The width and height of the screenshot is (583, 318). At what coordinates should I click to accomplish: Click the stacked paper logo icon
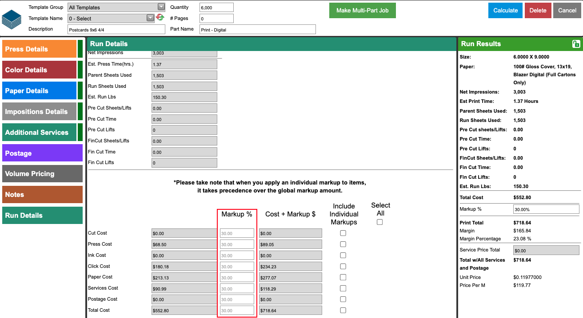(x=12, y=18)
